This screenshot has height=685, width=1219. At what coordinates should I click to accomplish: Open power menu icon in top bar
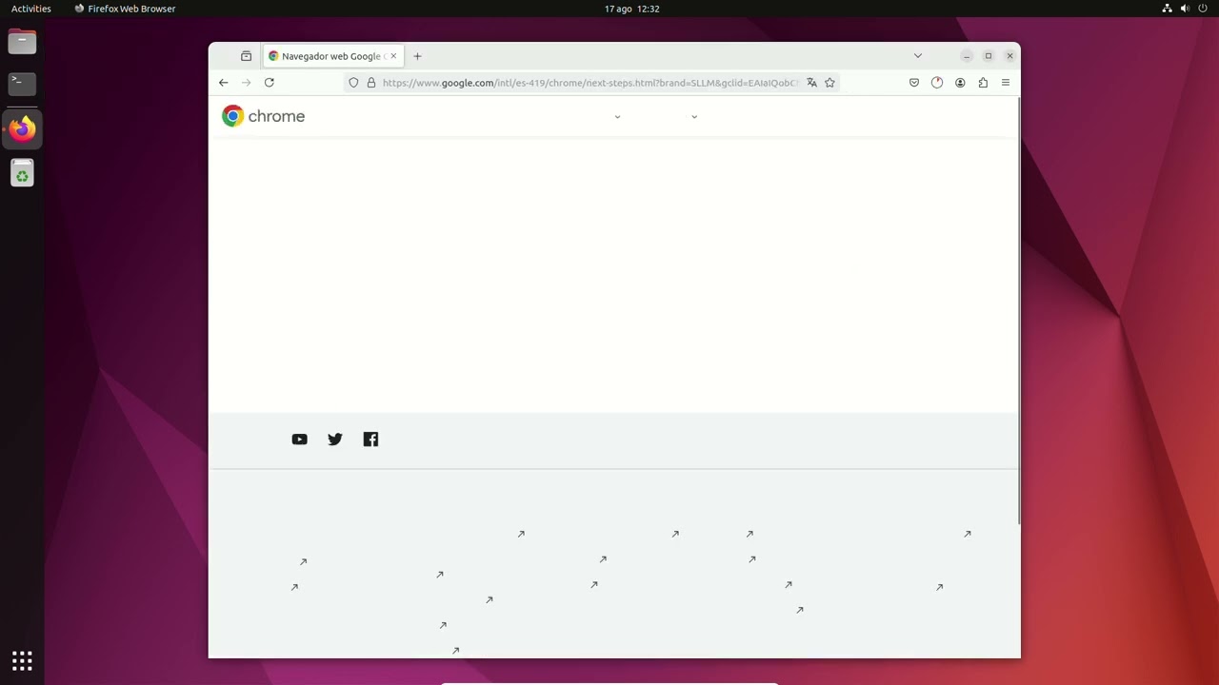coord(1203,9)
